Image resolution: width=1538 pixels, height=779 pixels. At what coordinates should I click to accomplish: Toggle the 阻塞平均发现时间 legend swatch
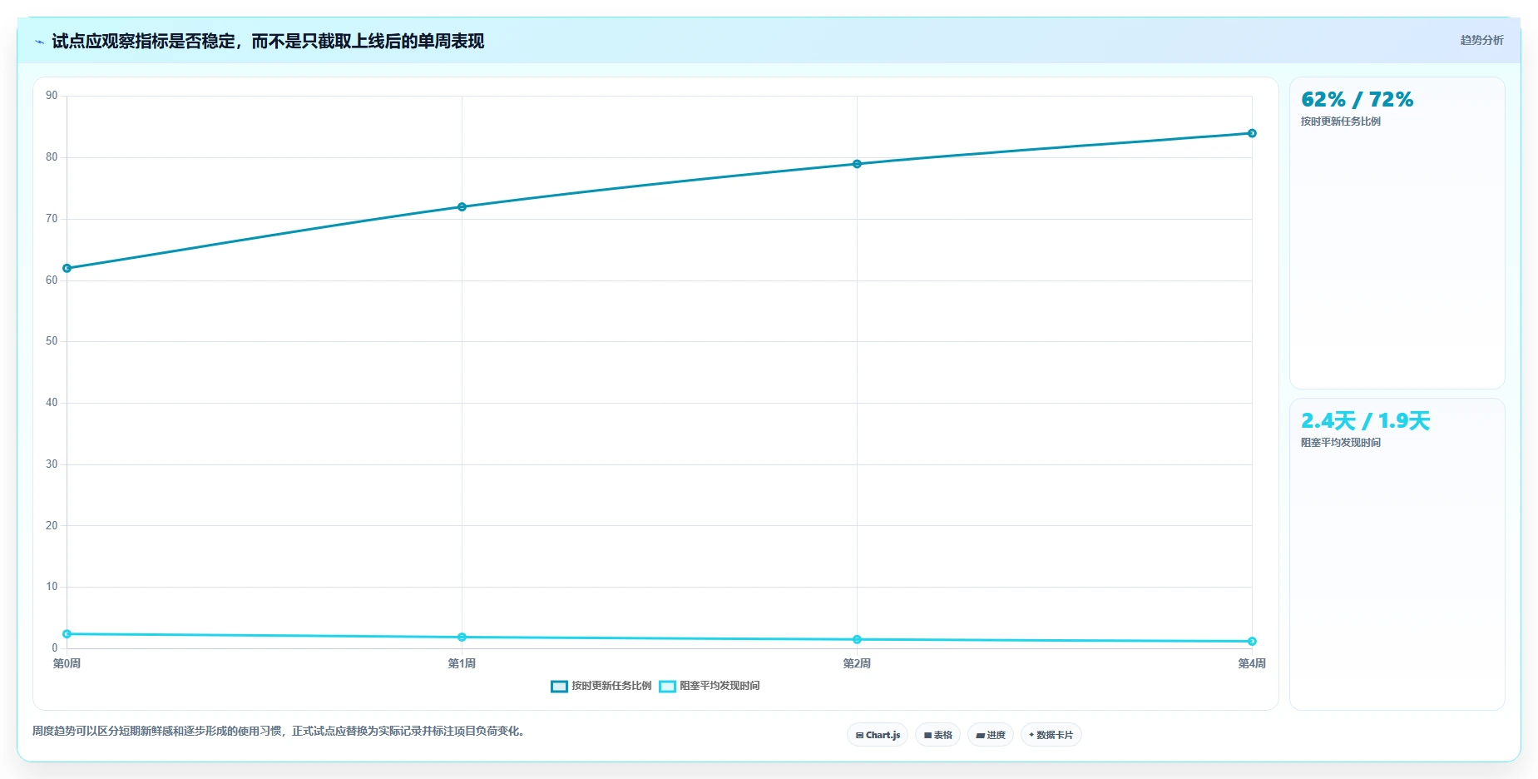point(667,687)
